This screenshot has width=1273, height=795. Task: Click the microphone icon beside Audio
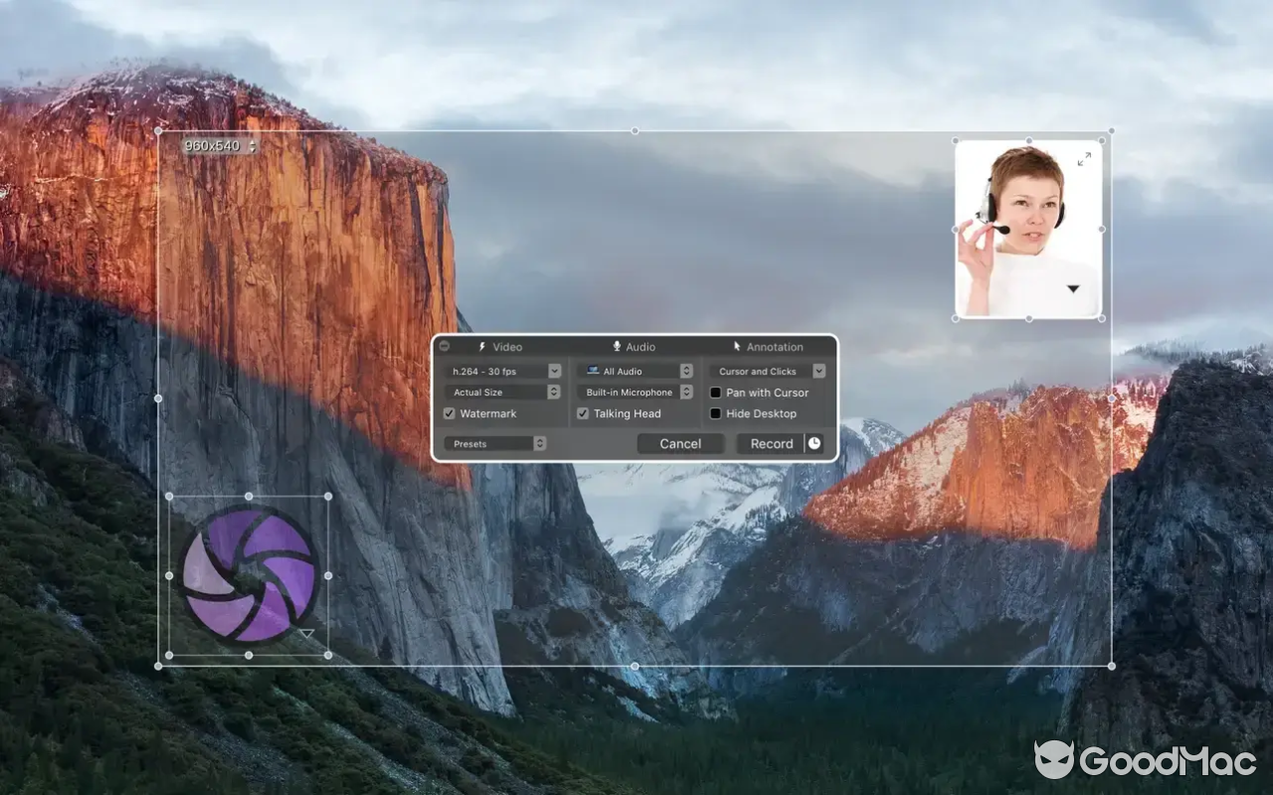615,347
